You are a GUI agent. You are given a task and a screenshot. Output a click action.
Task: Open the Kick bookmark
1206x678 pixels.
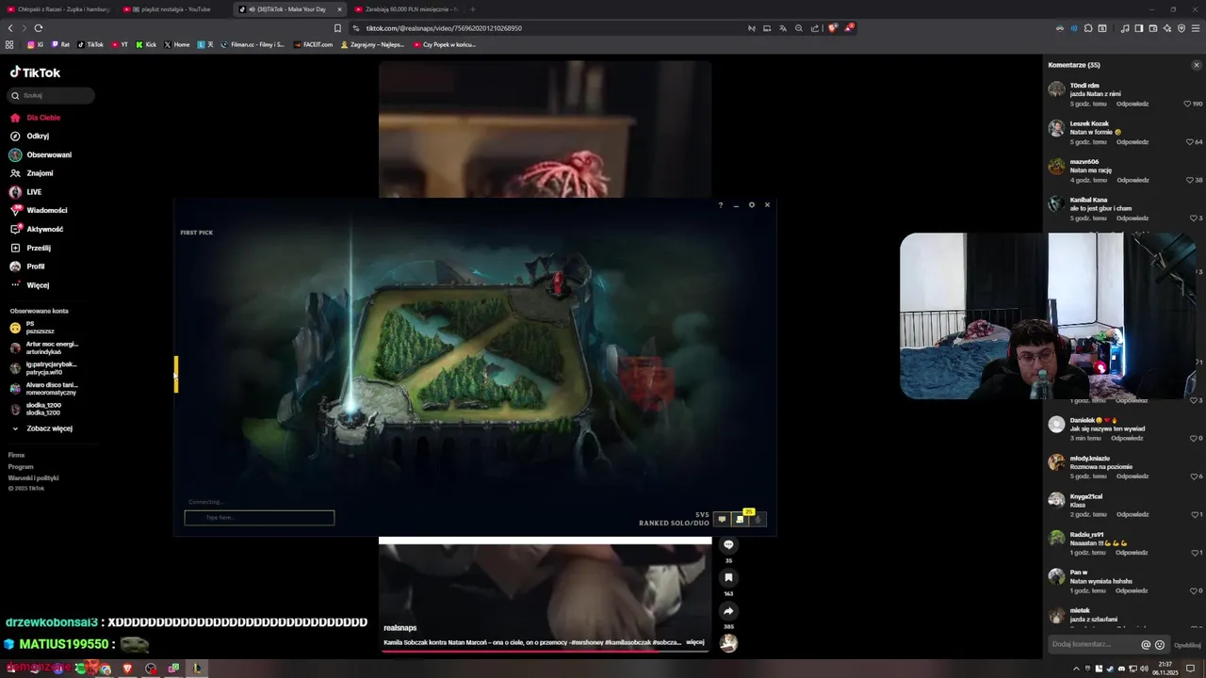146,44
